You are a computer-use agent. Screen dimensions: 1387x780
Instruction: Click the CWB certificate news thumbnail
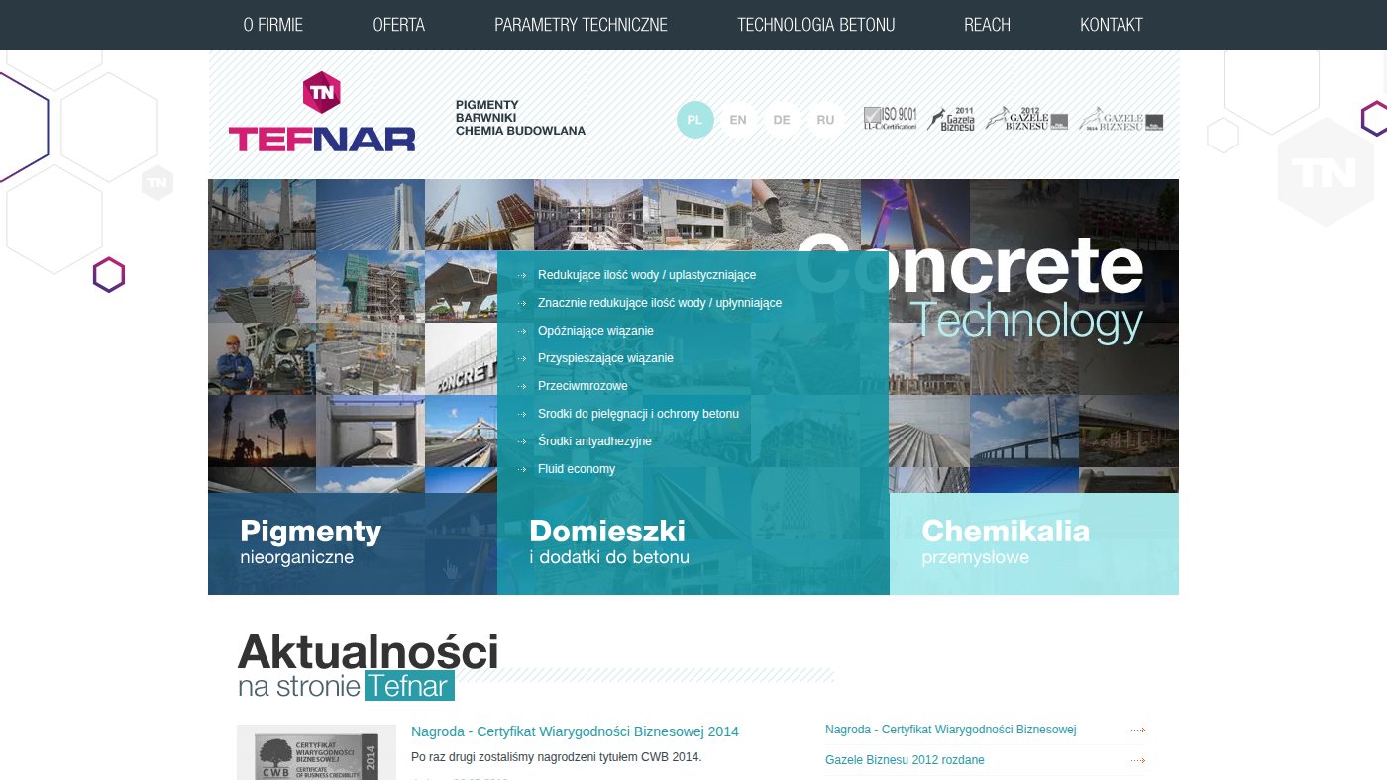pos(316,754)
